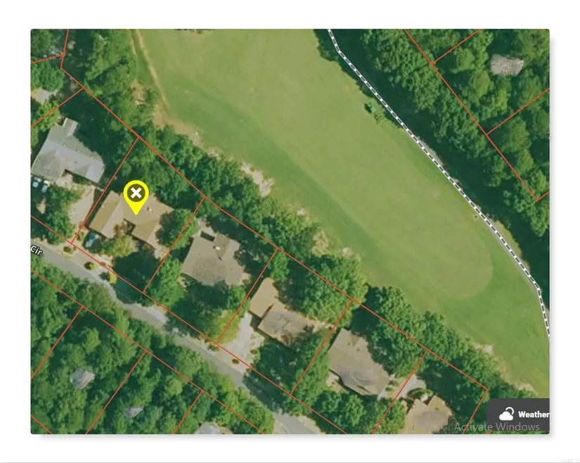Click the green mower vehicle on the fairway
This screenshot has height=463, width=580.
coord(370,108)
